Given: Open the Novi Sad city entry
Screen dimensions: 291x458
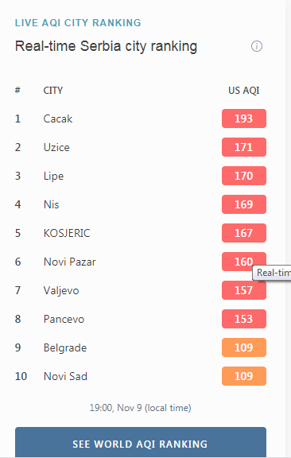Looking at the screenshot, I should (65, 376).
